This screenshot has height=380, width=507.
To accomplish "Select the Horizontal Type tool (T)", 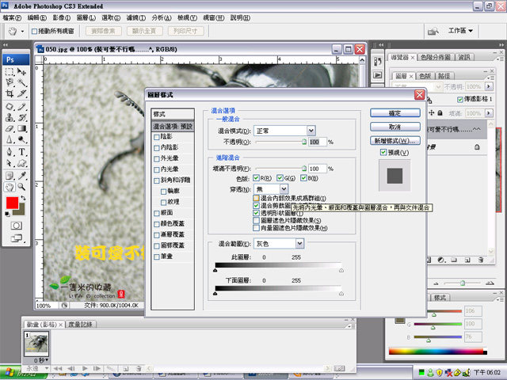I will pyautogui.click(x=22, y=151).
